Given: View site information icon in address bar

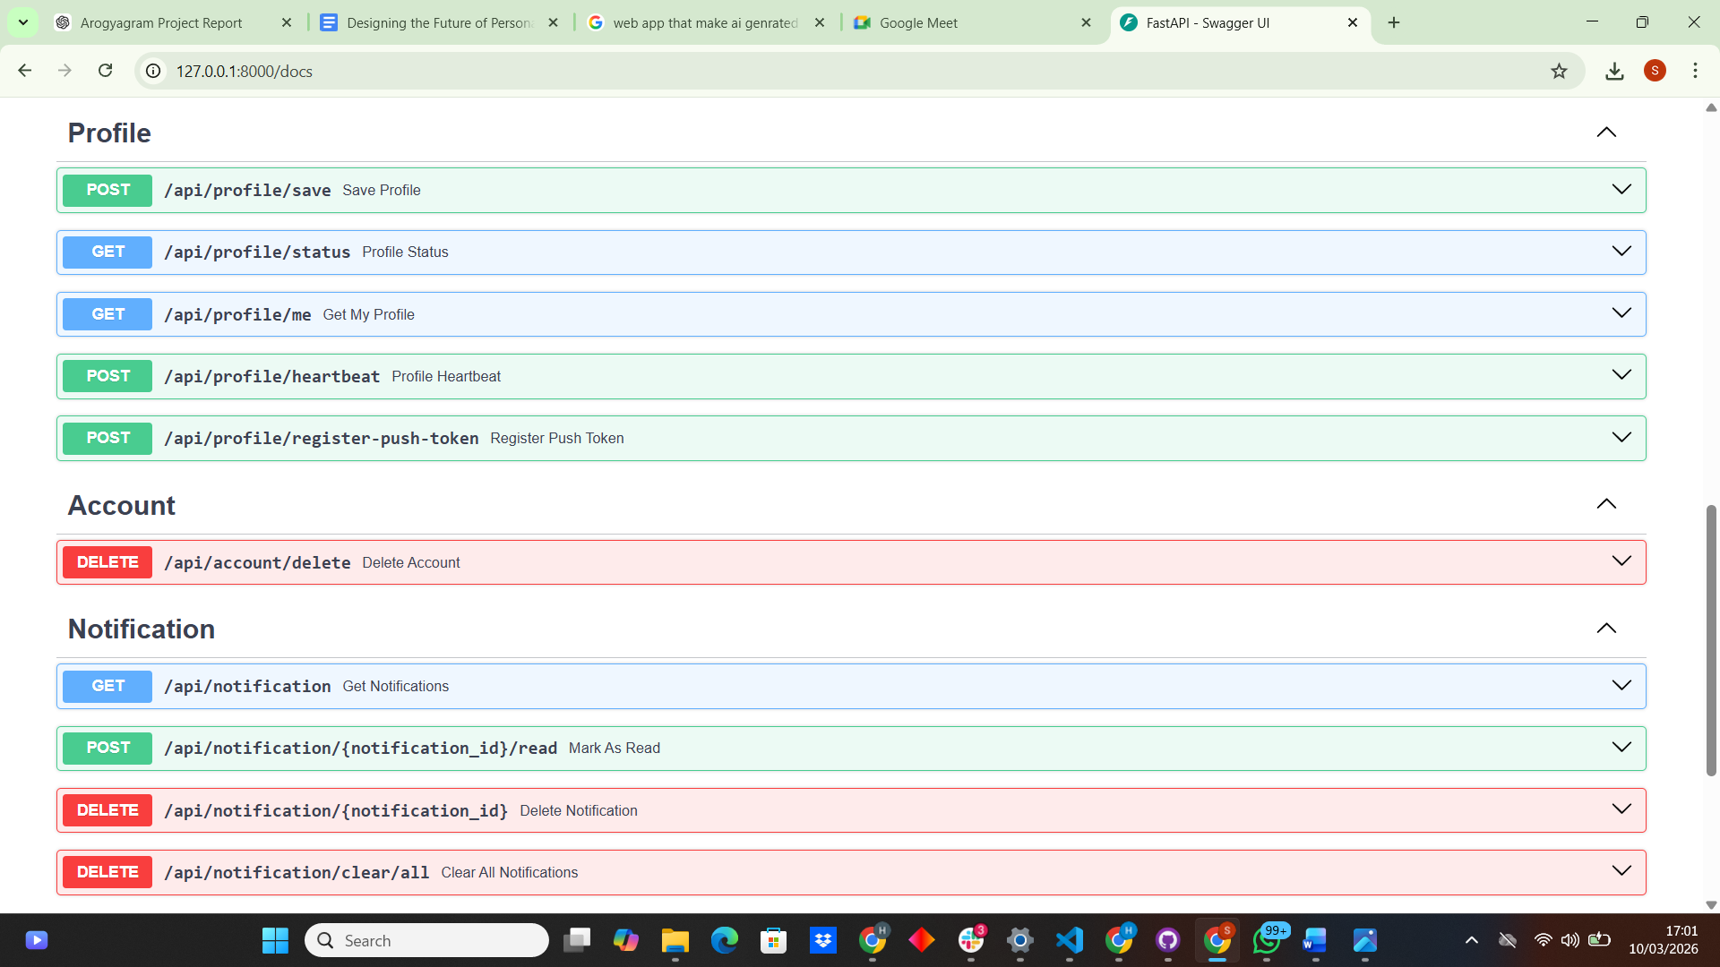Looking at the screenshot, I should (154, 71).
